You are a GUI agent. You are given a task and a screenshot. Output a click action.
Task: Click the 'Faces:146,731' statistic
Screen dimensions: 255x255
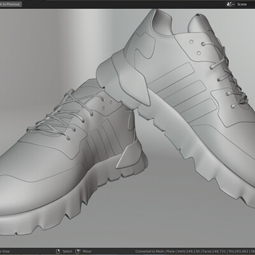(214, 252)
